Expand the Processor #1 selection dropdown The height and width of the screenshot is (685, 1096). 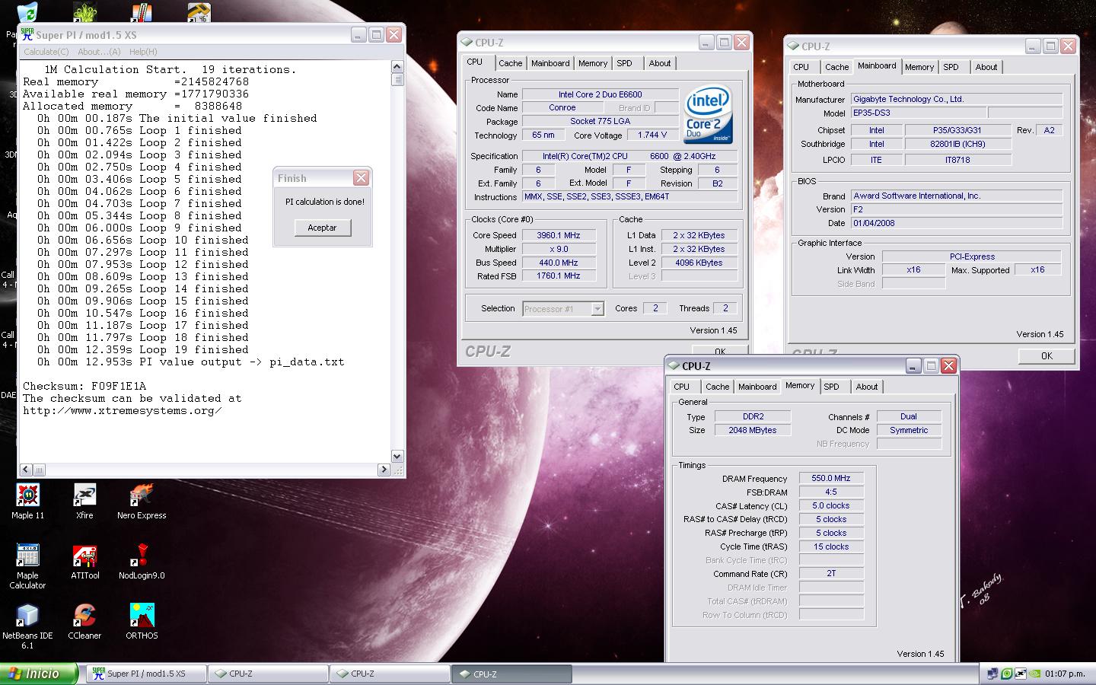click(597, 309)
